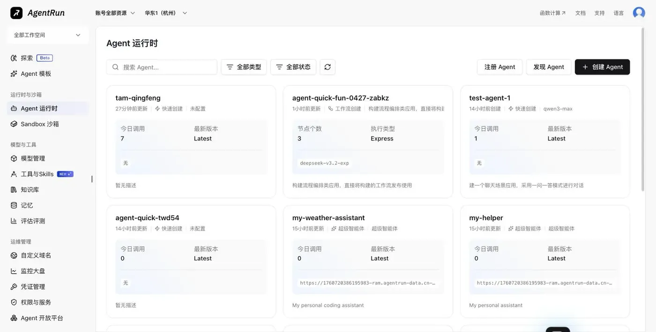Click the qwen3-max label on test-agent-1
The width and height of the screenshot is (656, 332).
(x=558, y=108)
